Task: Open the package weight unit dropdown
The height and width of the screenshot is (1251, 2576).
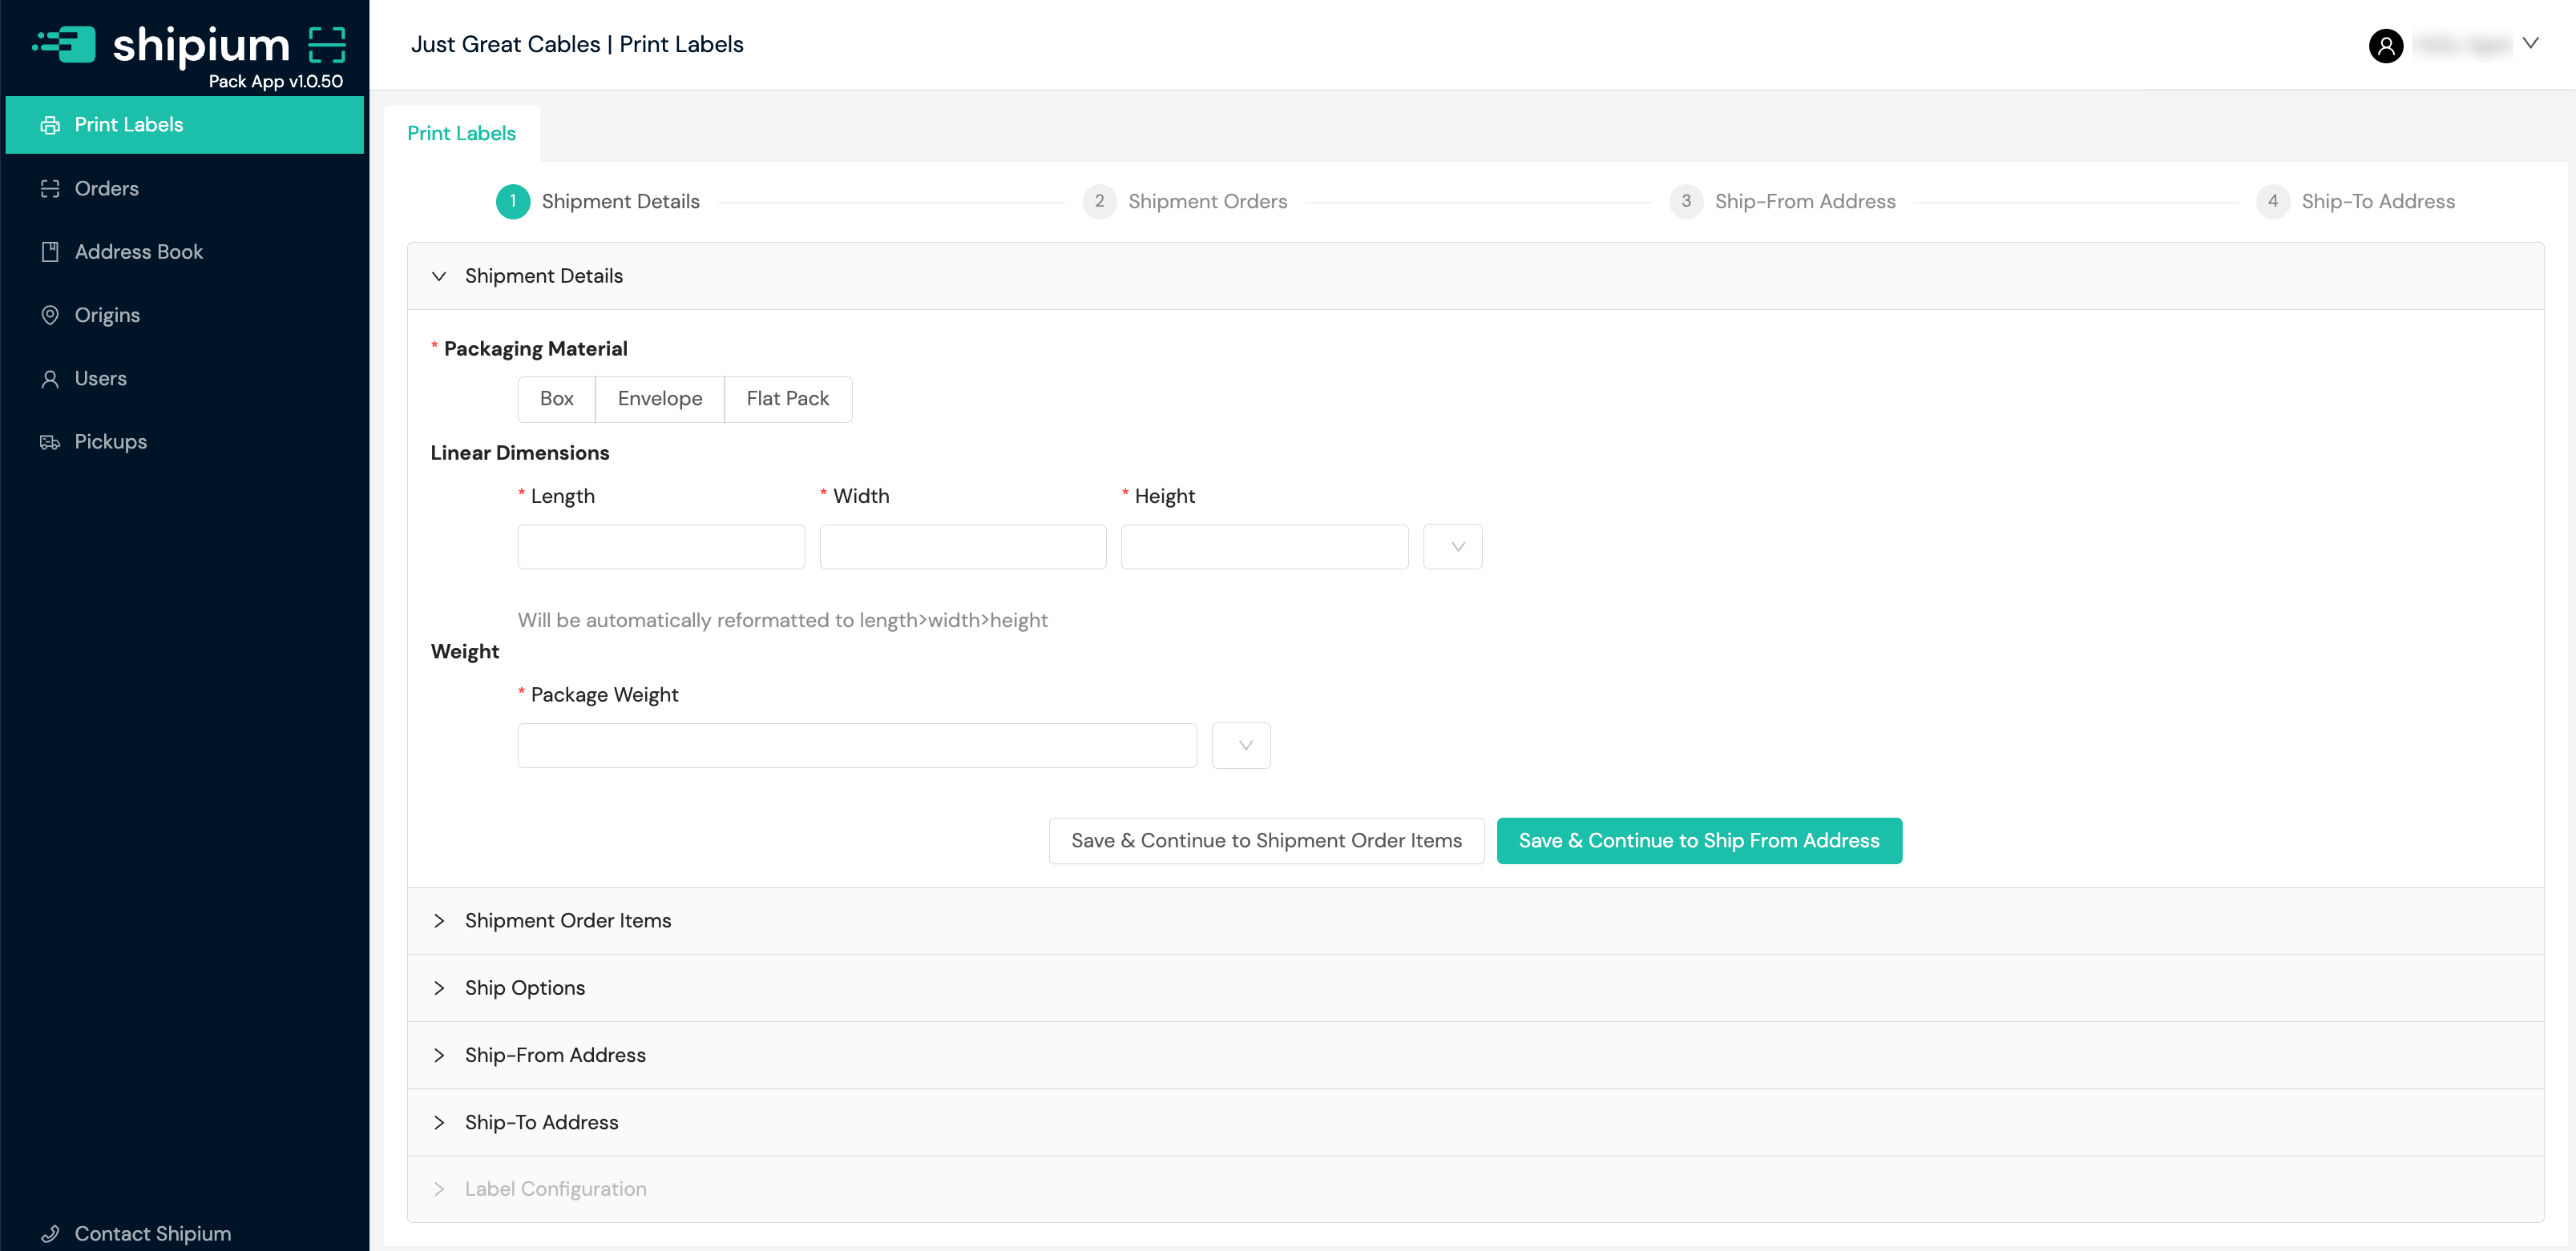Action: point(1240,746)
